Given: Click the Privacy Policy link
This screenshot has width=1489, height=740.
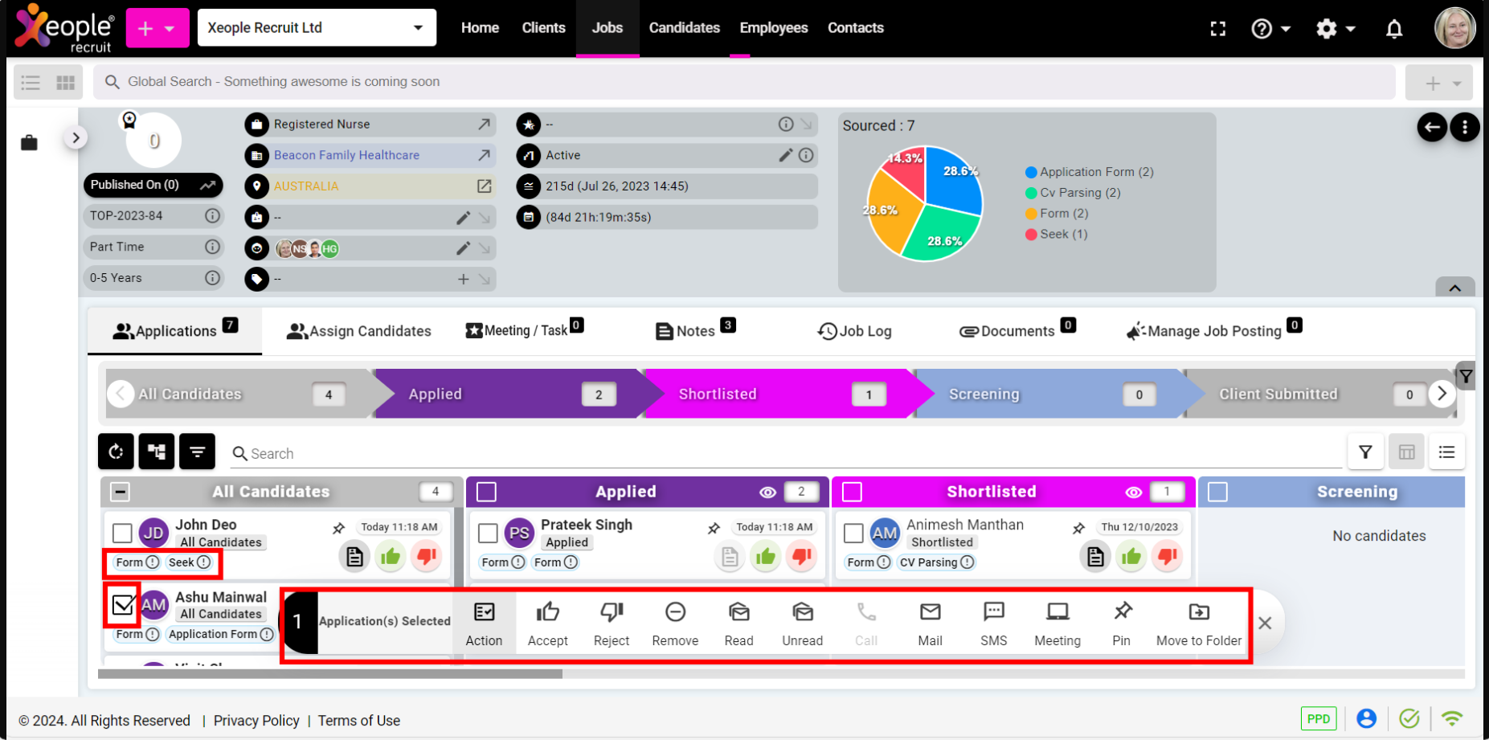Looking at the screenshot, I should click(x=256, y=721).
